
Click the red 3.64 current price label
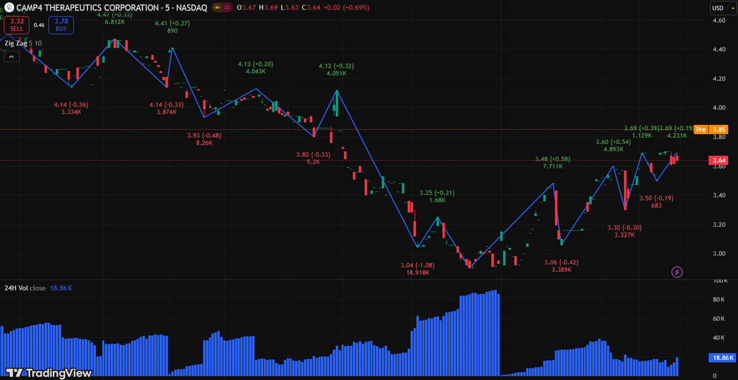[718, 161]
